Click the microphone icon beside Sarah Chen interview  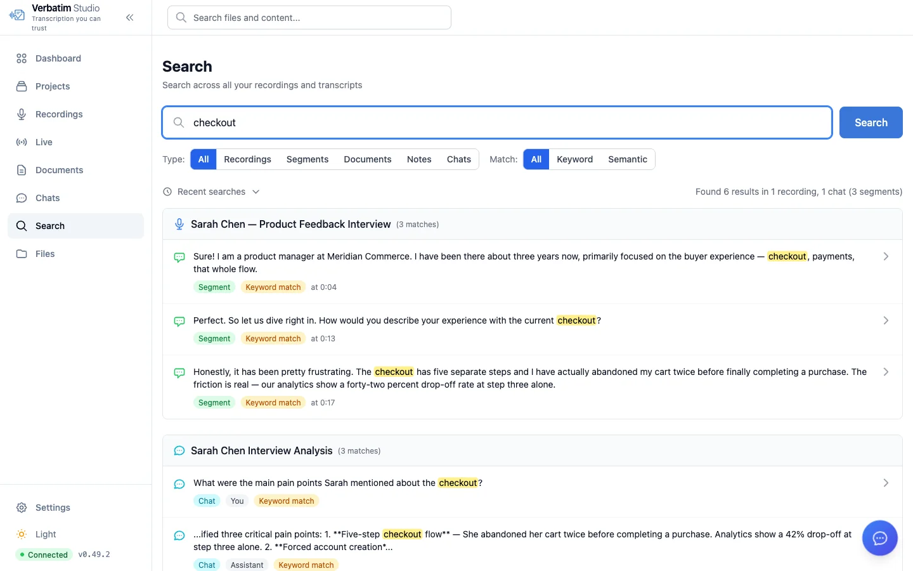[x=179, y=224]
